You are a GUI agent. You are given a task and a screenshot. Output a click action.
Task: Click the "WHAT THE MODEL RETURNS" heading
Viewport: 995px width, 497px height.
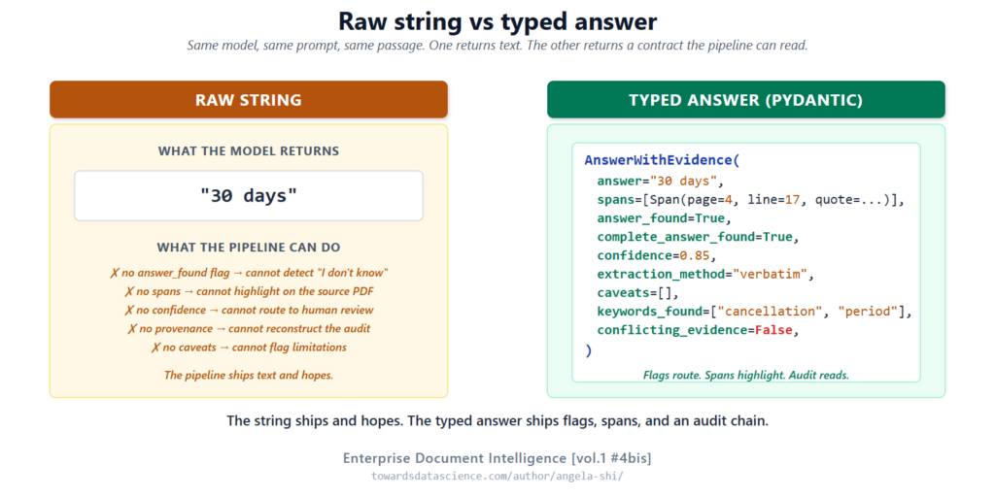coord(249,151)
